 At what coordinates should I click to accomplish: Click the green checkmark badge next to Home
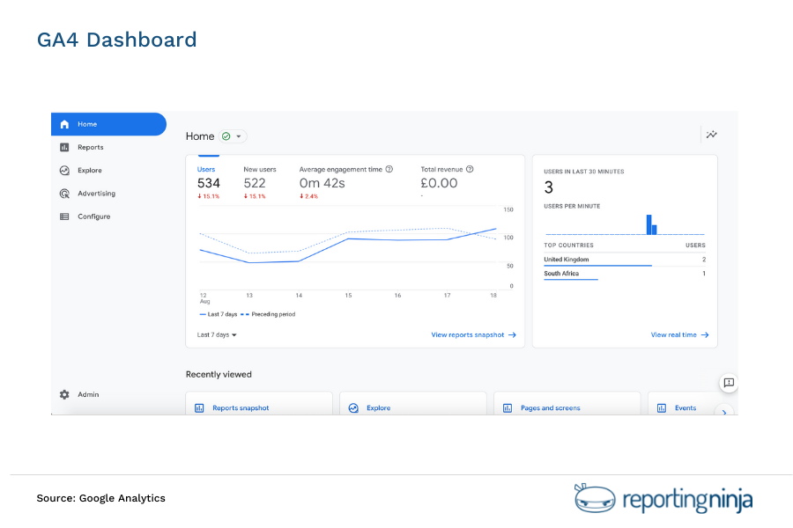coord(227,136)
